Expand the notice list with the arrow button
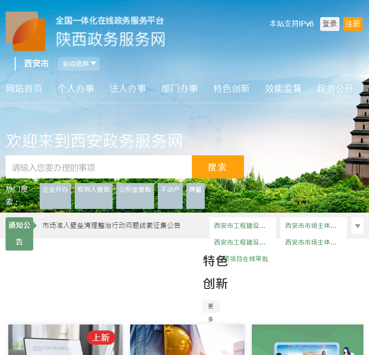 point(357,226)
